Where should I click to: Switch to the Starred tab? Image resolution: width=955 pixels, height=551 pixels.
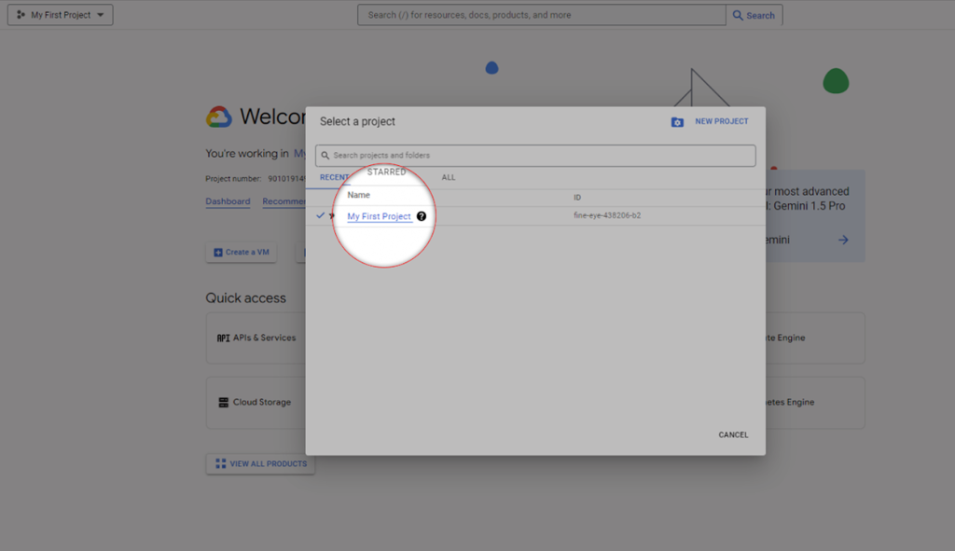pos(386,172)
